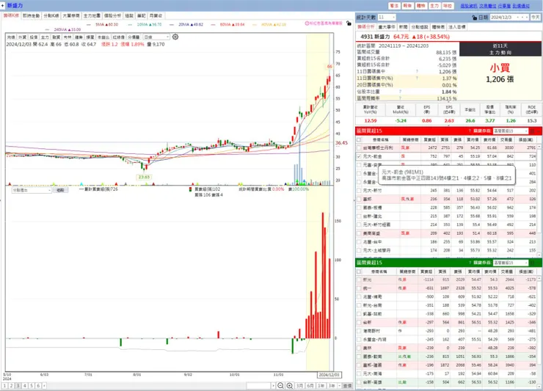Image resolution: width=543 pixels, height=391 pixels.
Task: Click help icon next to 11日籌碼集中
Action: 417,71
